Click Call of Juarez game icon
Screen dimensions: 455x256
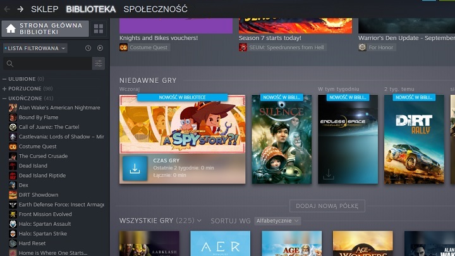13,127
